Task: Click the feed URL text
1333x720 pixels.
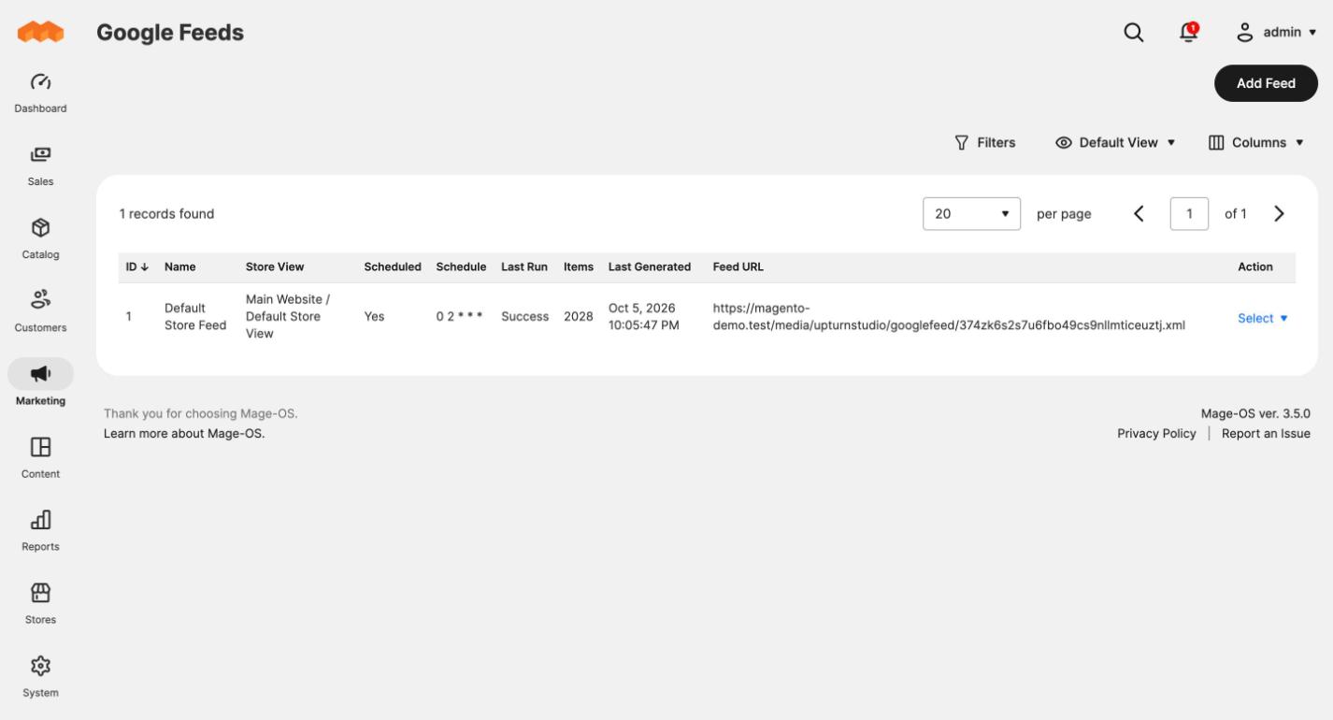Action: [x=949, y=316]
